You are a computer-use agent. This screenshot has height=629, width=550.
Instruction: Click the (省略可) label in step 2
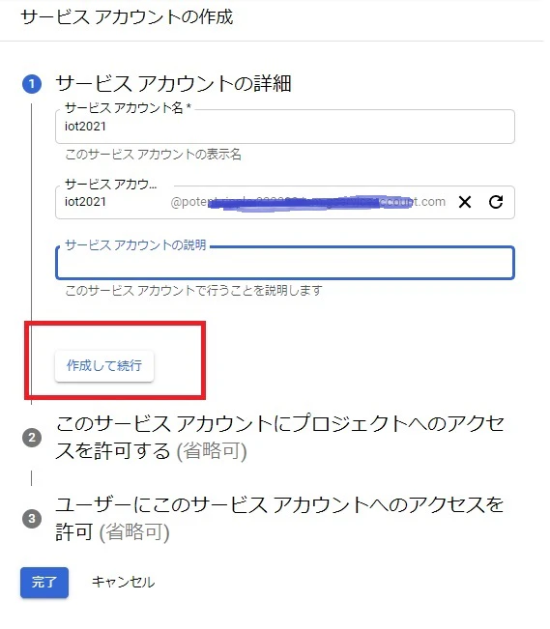pos(212,451)
